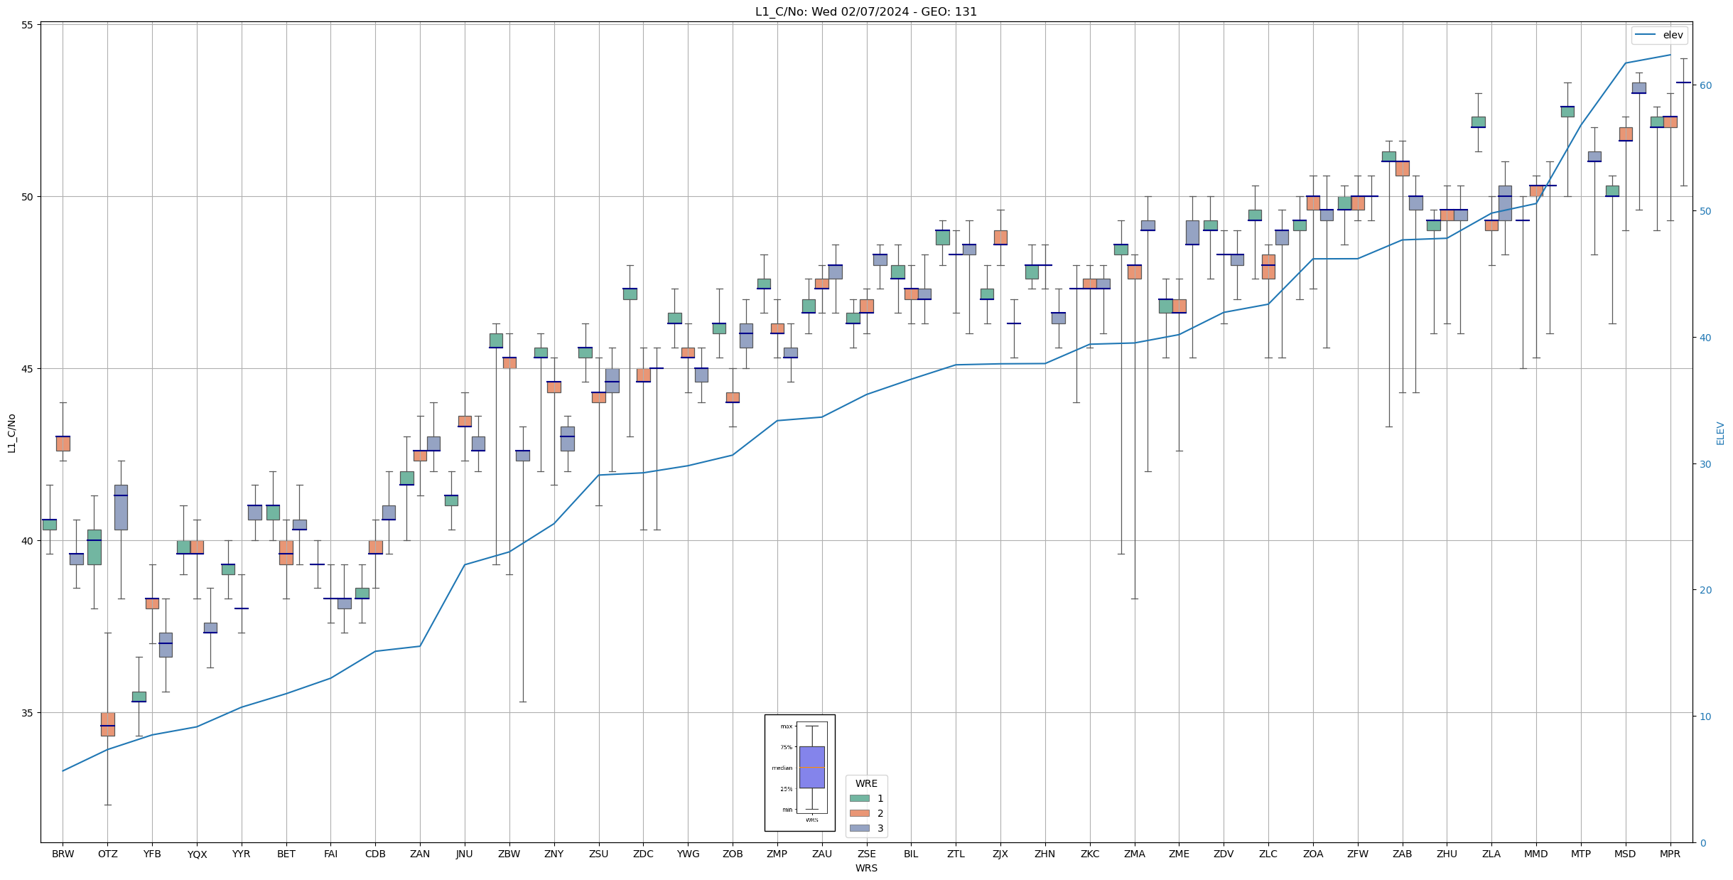The height and width of the screenshot is (880, 1733).
Task: Click the orange WRE 2 legend swatch
Action: (859, 813)
